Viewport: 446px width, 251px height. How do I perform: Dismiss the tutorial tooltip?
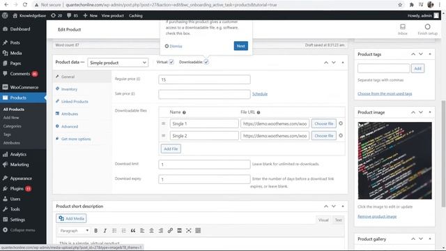[x=174, y=46]
